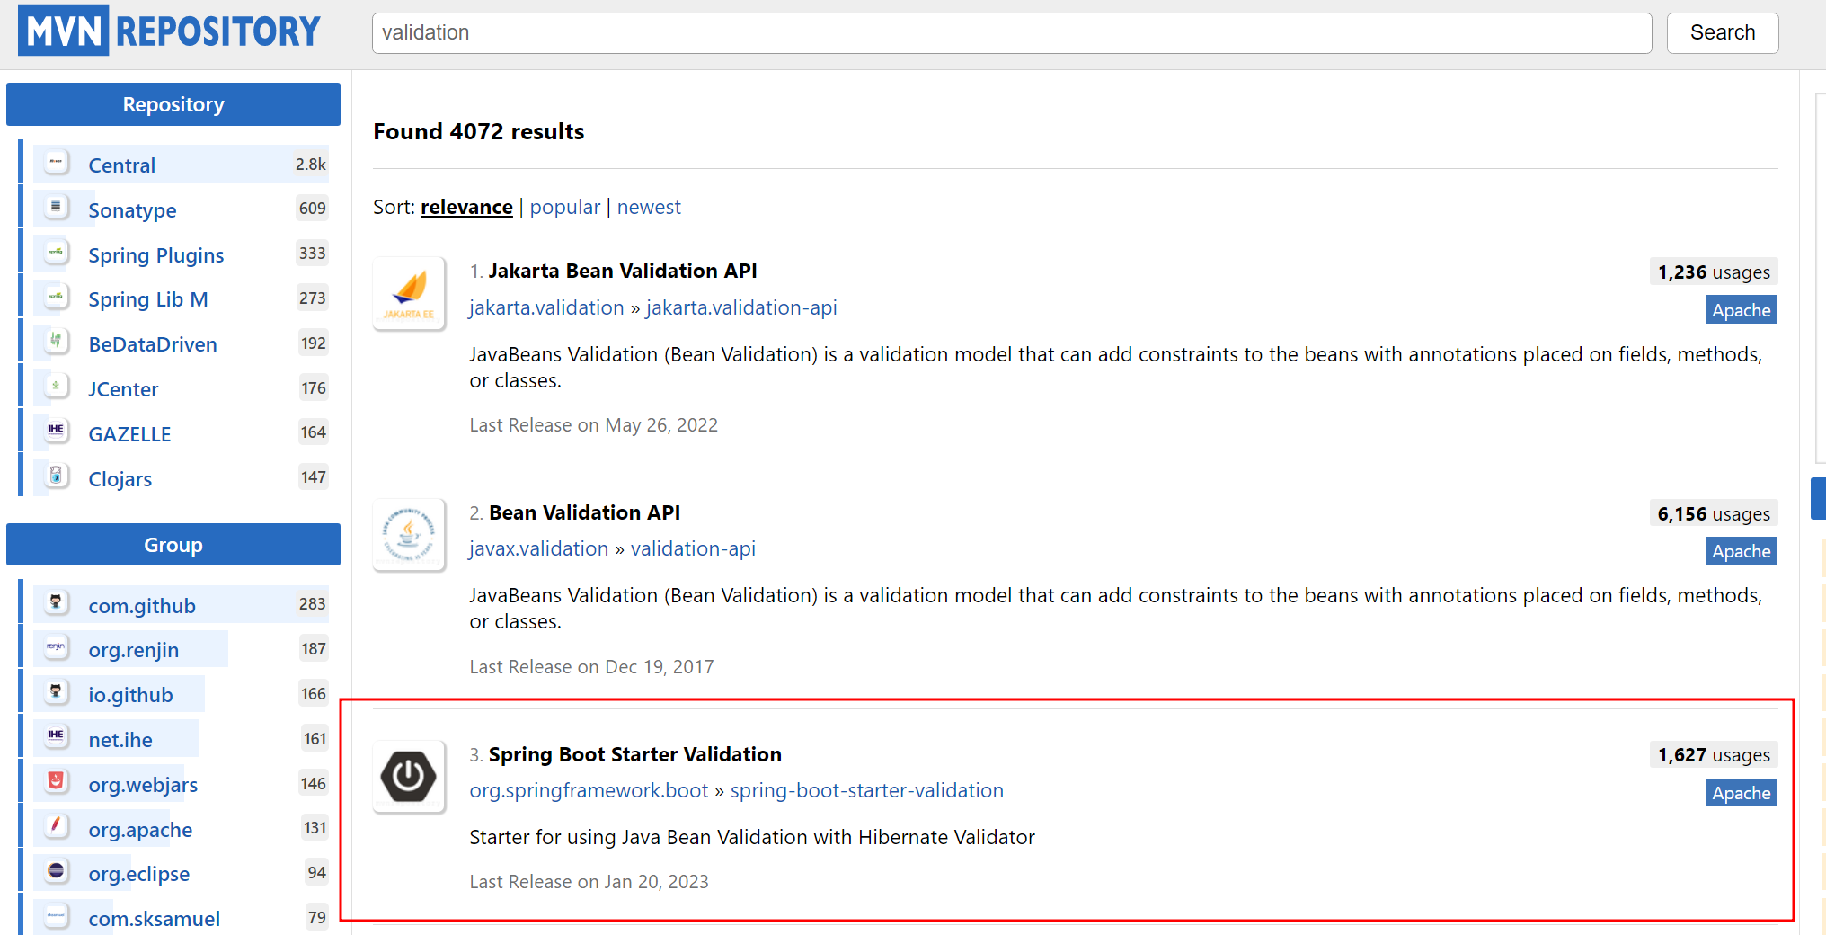
Task: Filter by org.renjin group
Action: pyautogui.click(x=134, y=650)
